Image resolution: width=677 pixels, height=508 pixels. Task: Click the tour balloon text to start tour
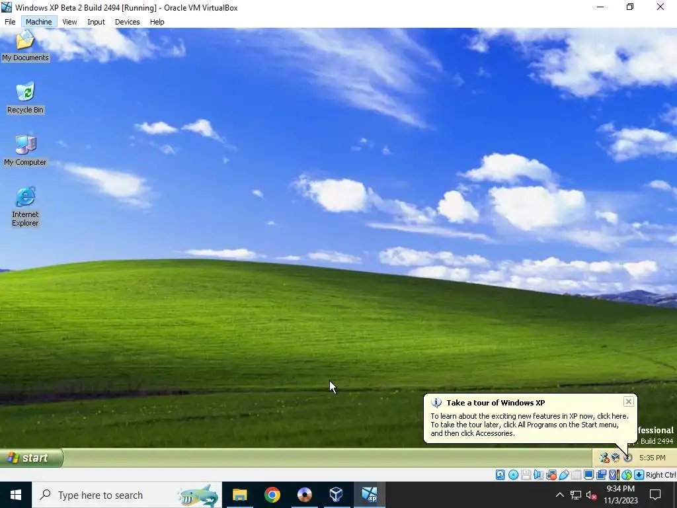click(530, 425)
